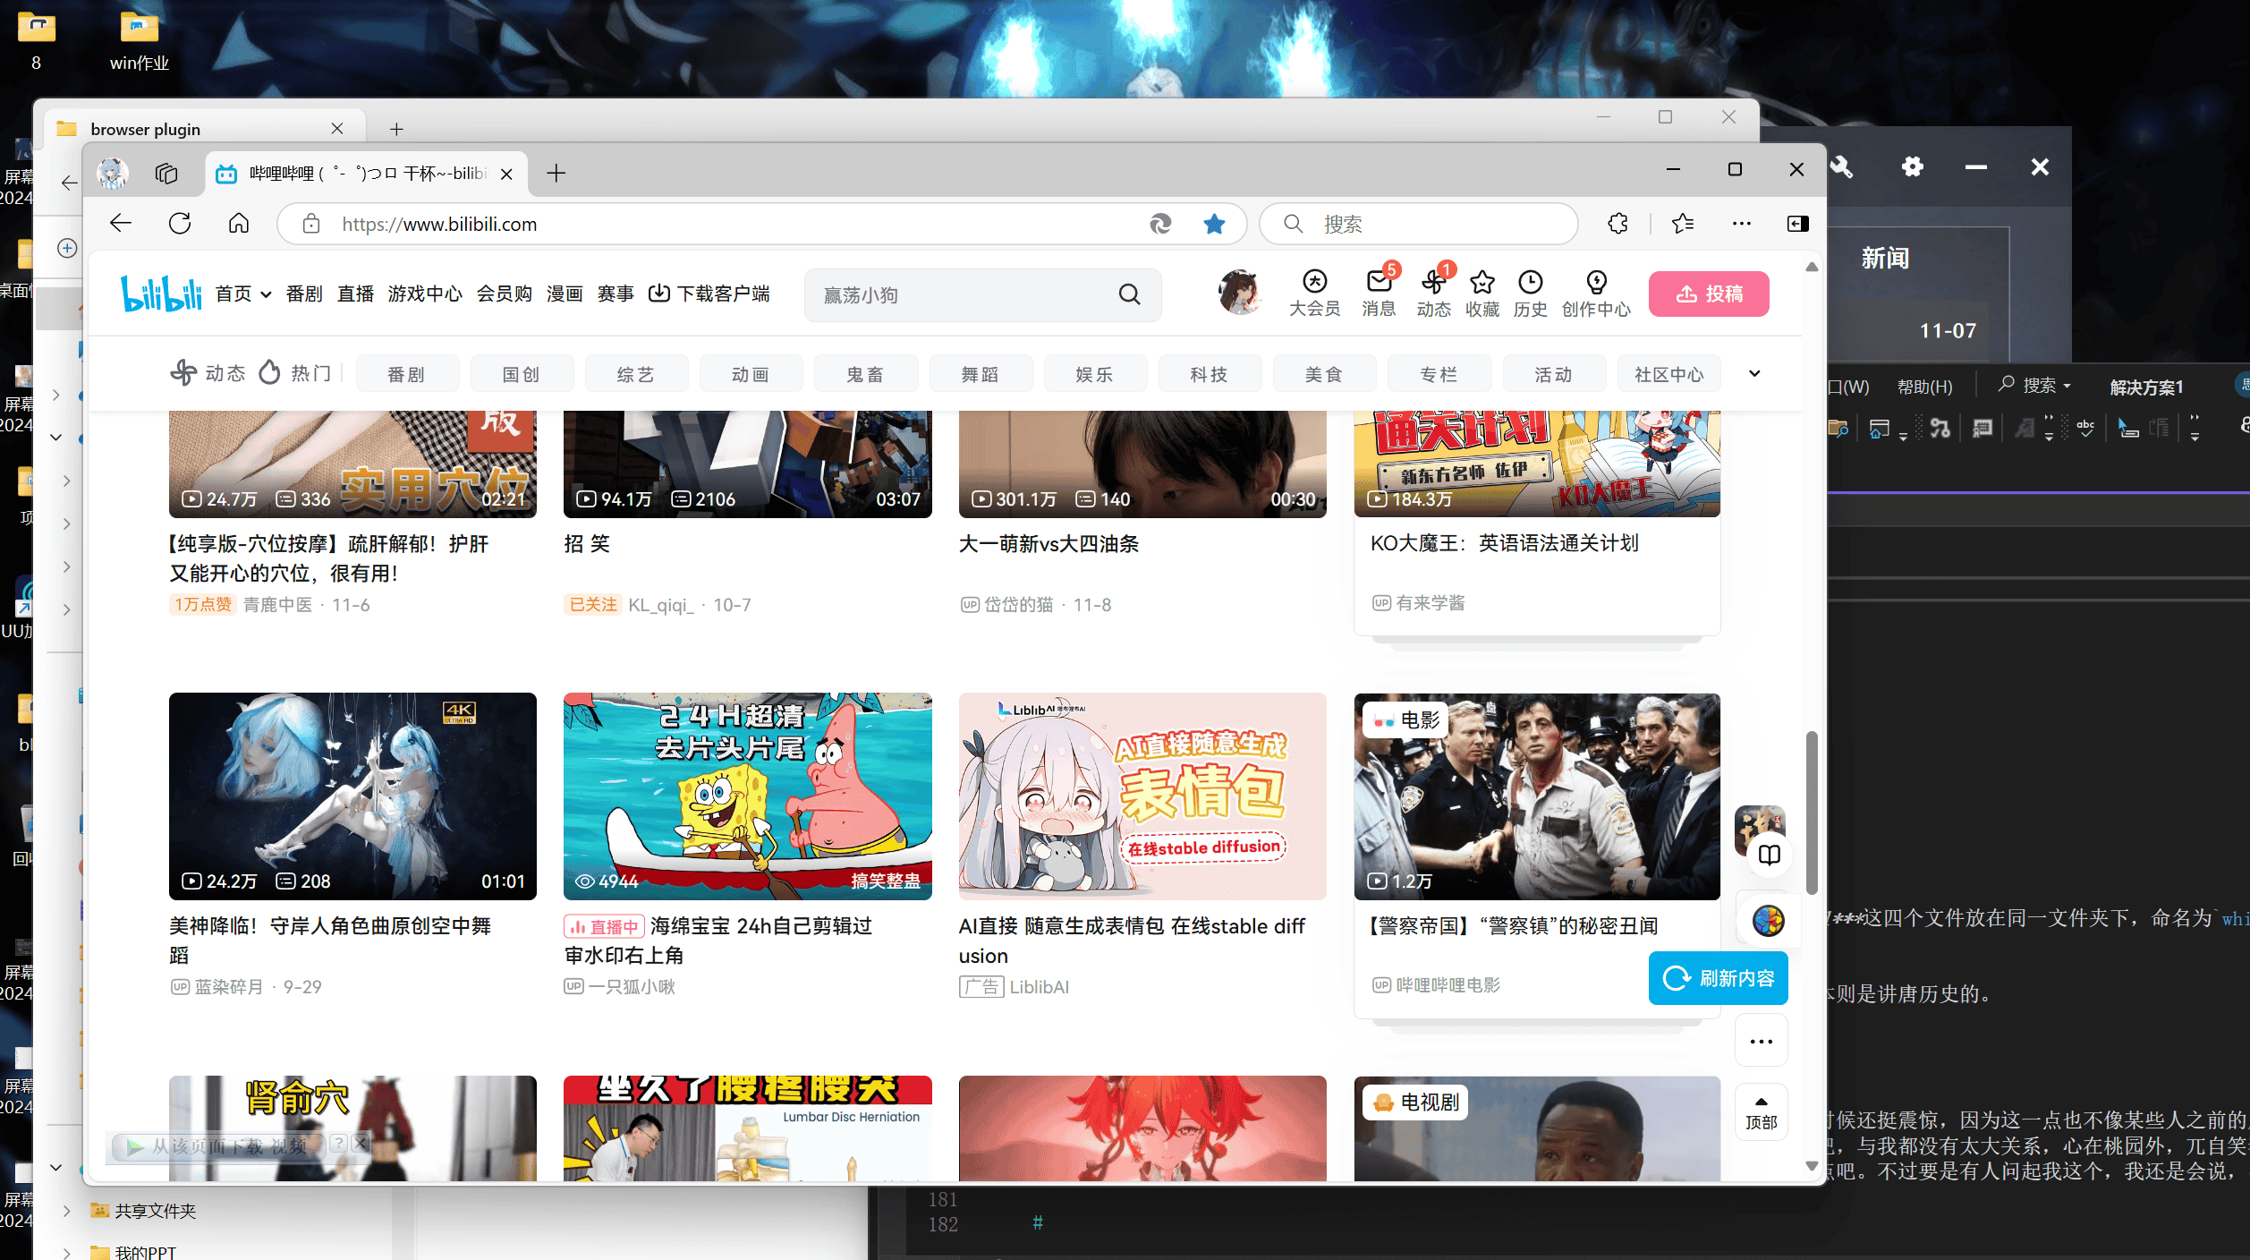Click the browser extensions puzzle icon
The height and width of the screenshot is (1260, 2250).
click(1617, 224)
